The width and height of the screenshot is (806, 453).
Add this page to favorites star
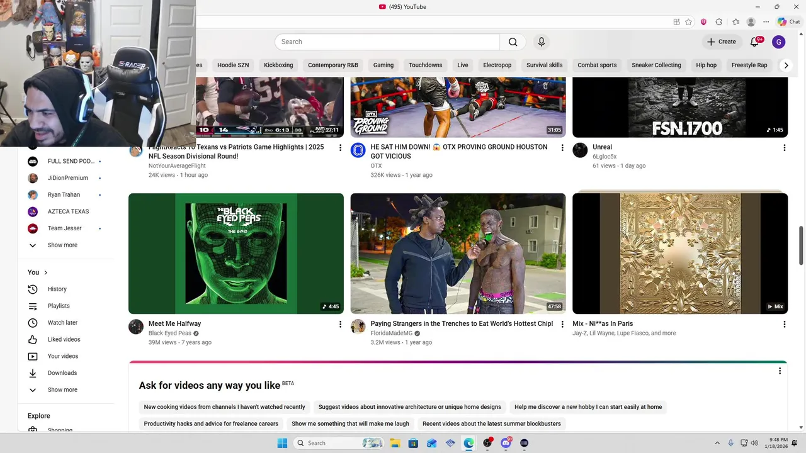click(x=689, y=21)
